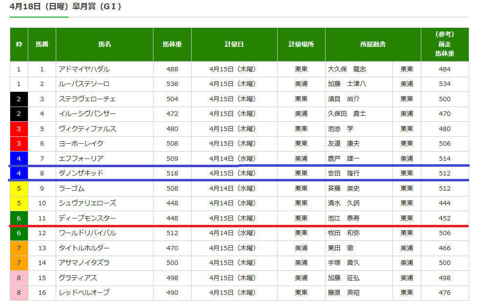Click weight 518 for ダノンザキッド

click(172, 173)
